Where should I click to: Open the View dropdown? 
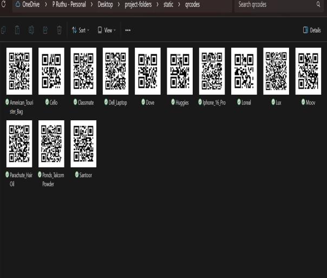(x=107, y=30)
